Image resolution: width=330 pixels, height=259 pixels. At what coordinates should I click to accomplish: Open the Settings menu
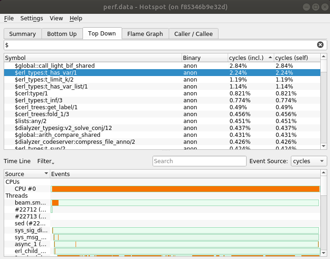click(31, 18)
